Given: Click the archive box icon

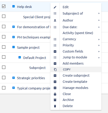Looking at the screenshot, I should coord(55,100).
